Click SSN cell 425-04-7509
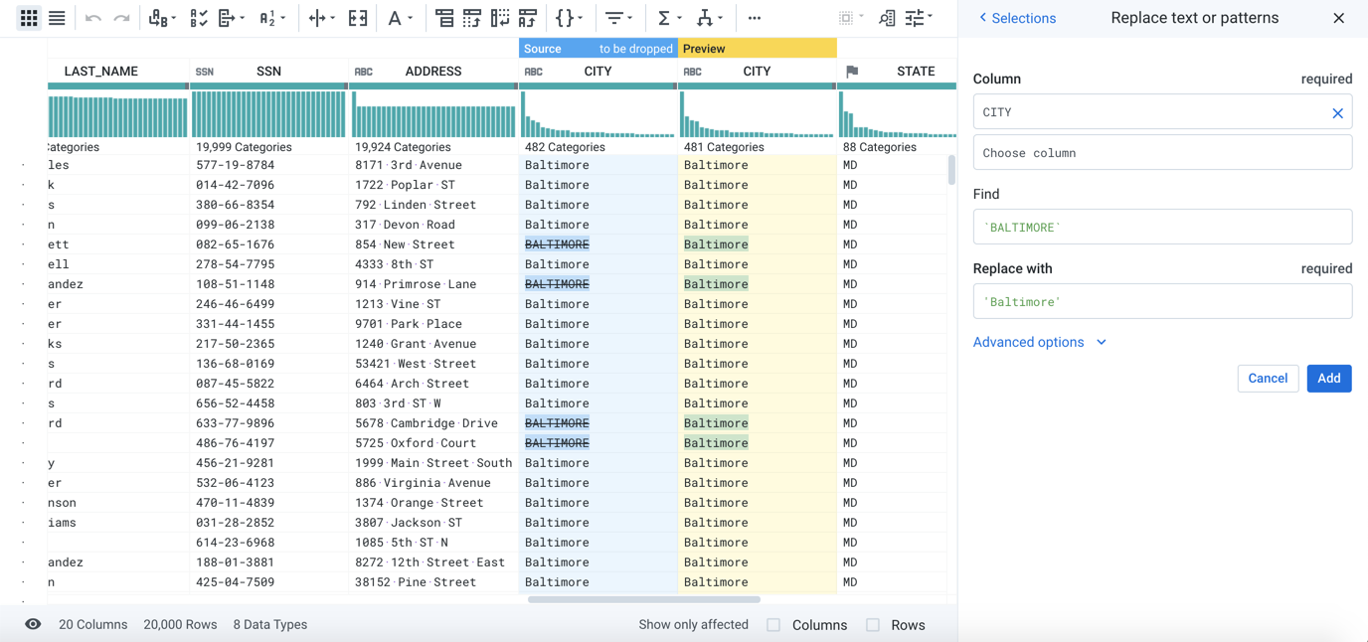Screen dimensions: 1368x642 pos(236,582)
